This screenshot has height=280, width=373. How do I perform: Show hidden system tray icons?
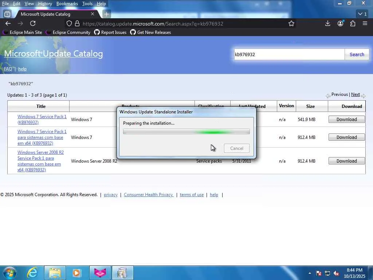[x=310, y=273]
